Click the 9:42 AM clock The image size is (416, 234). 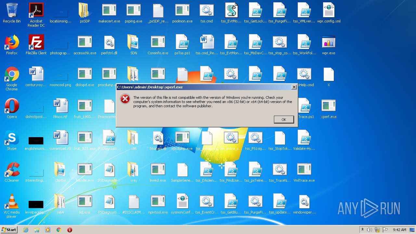point(399,230)
